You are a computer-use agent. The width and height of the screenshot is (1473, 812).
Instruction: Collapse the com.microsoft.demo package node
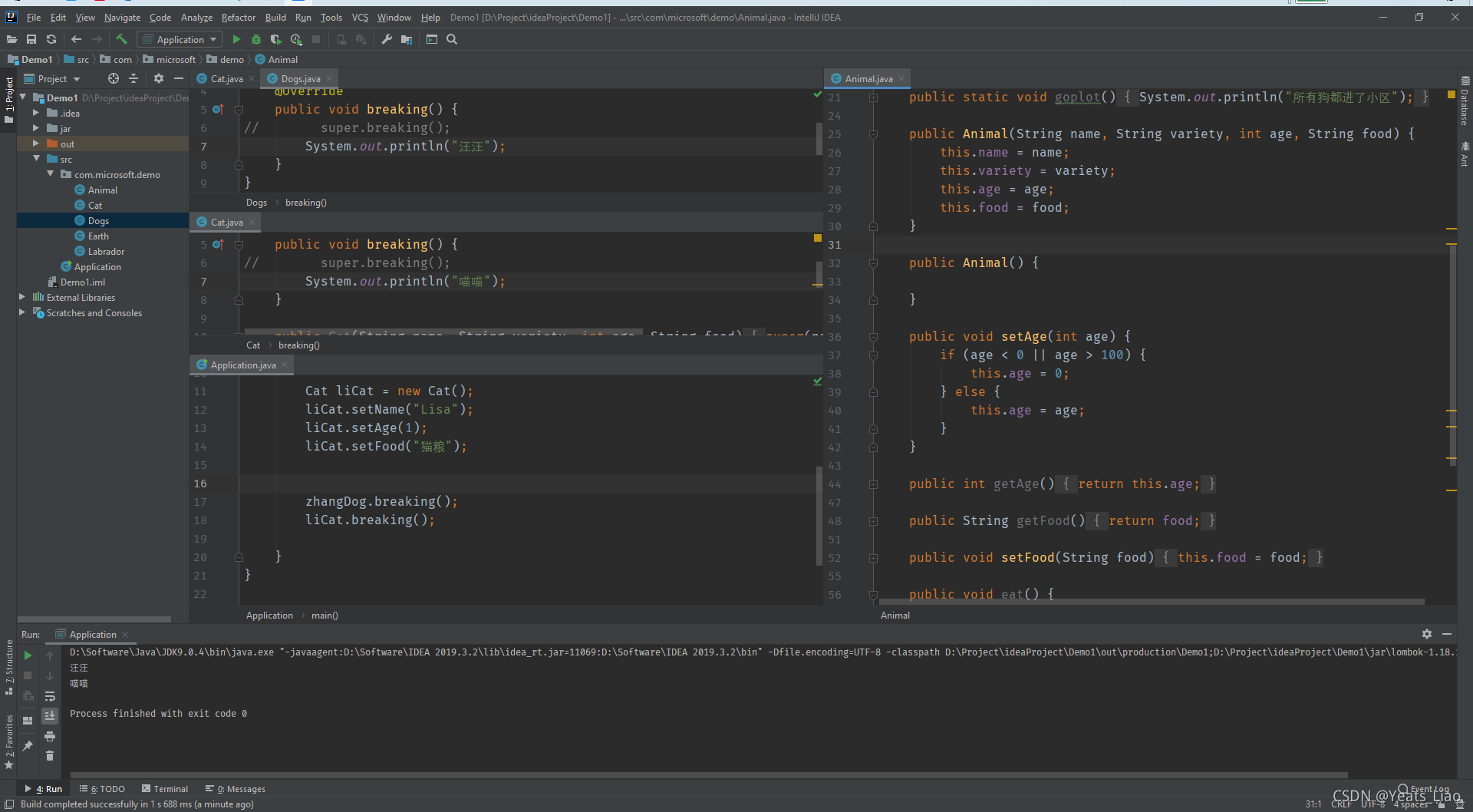[x=51, y=174]
